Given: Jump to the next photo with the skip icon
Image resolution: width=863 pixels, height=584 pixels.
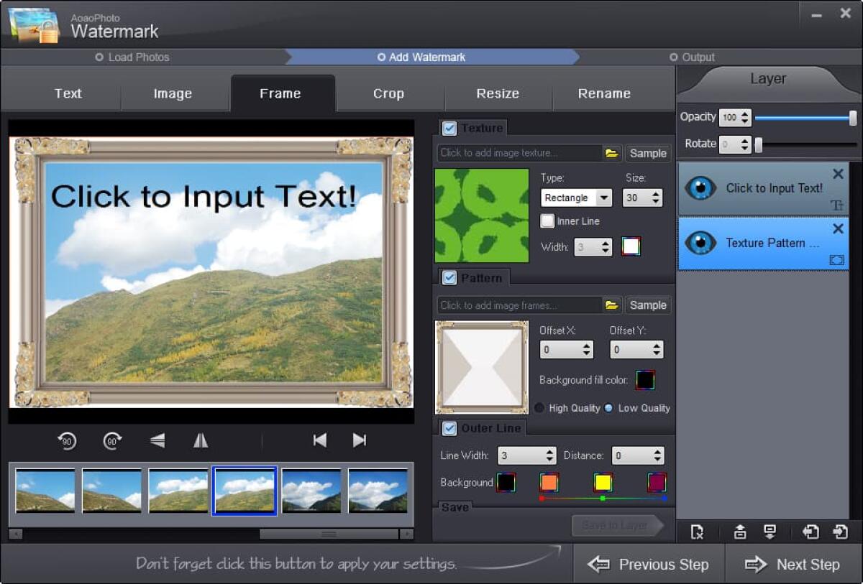Looking at the screenshot, I should pos(359,440).
